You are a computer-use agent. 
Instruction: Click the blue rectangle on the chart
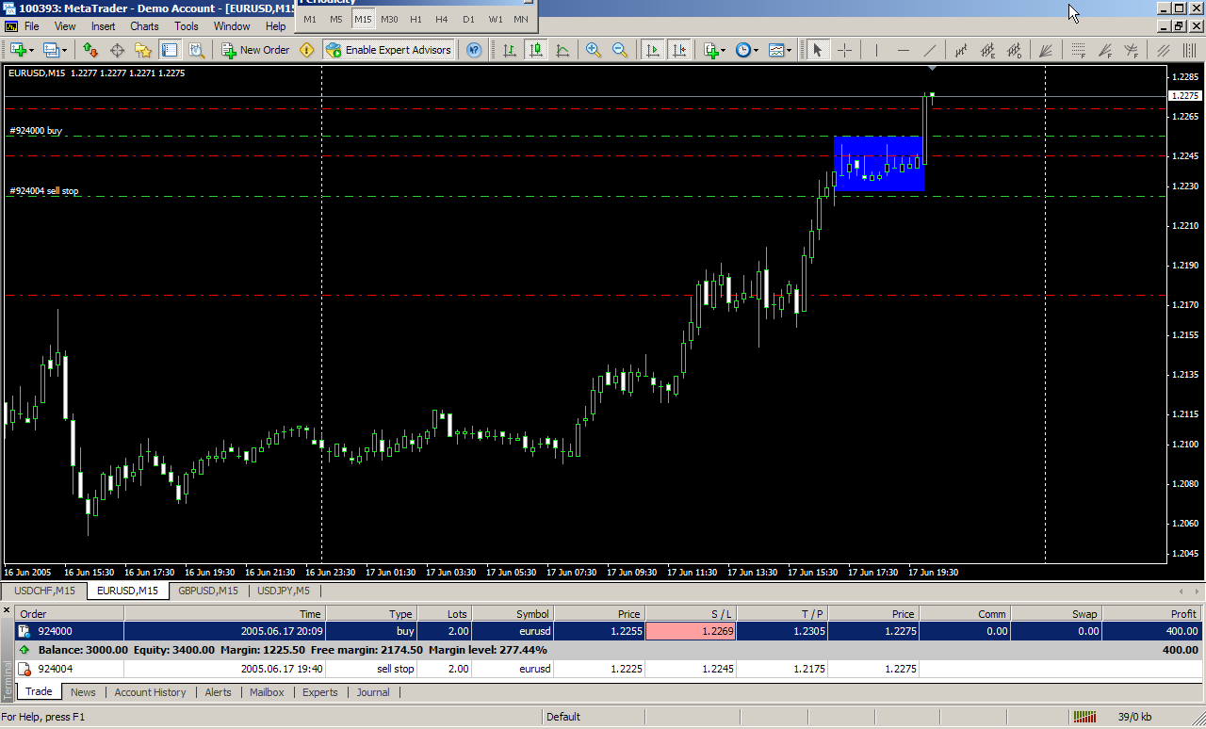click(878, 164)
